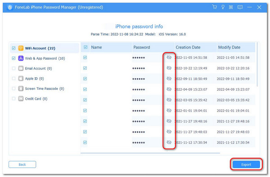This screenshot has height=177, width=270.
Task: Open the shopping cart purchase icon
Action: click(214, 7)
